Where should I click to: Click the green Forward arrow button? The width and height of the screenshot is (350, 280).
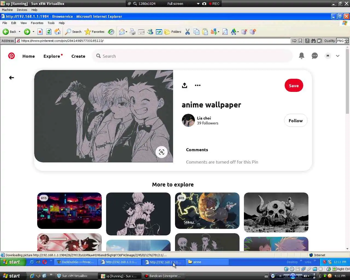pos(27,32)
